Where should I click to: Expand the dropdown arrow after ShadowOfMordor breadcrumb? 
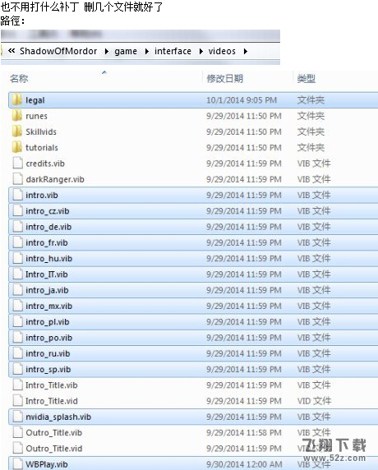pyautogui.click(x=107, y=52)
